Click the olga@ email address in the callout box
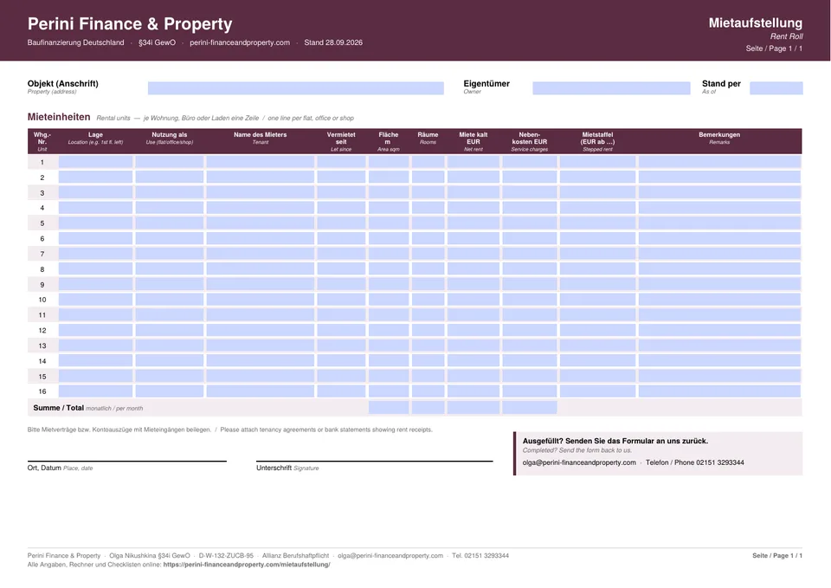Image resolution: width=831 pixels, height=588 pixels. 579,462
